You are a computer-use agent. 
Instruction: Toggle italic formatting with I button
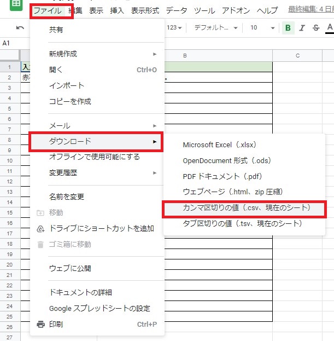302,28
